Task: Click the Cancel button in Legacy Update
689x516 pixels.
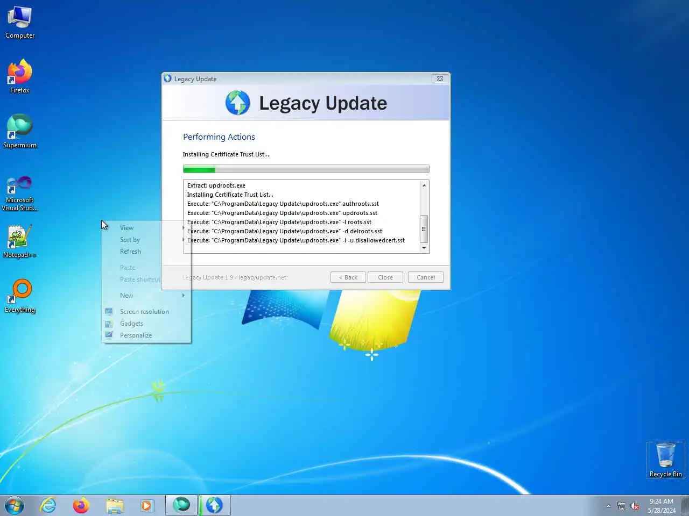Action: [425, 277]
